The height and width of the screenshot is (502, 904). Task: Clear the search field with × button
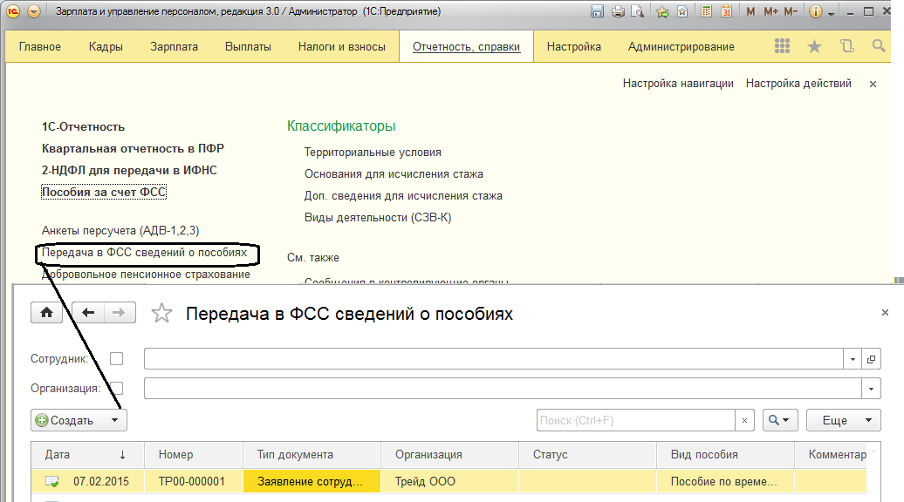744,420
